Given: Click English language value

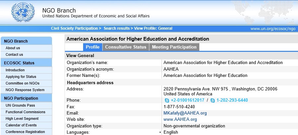Looking at the screenshot, I should [x=171, y=132].
